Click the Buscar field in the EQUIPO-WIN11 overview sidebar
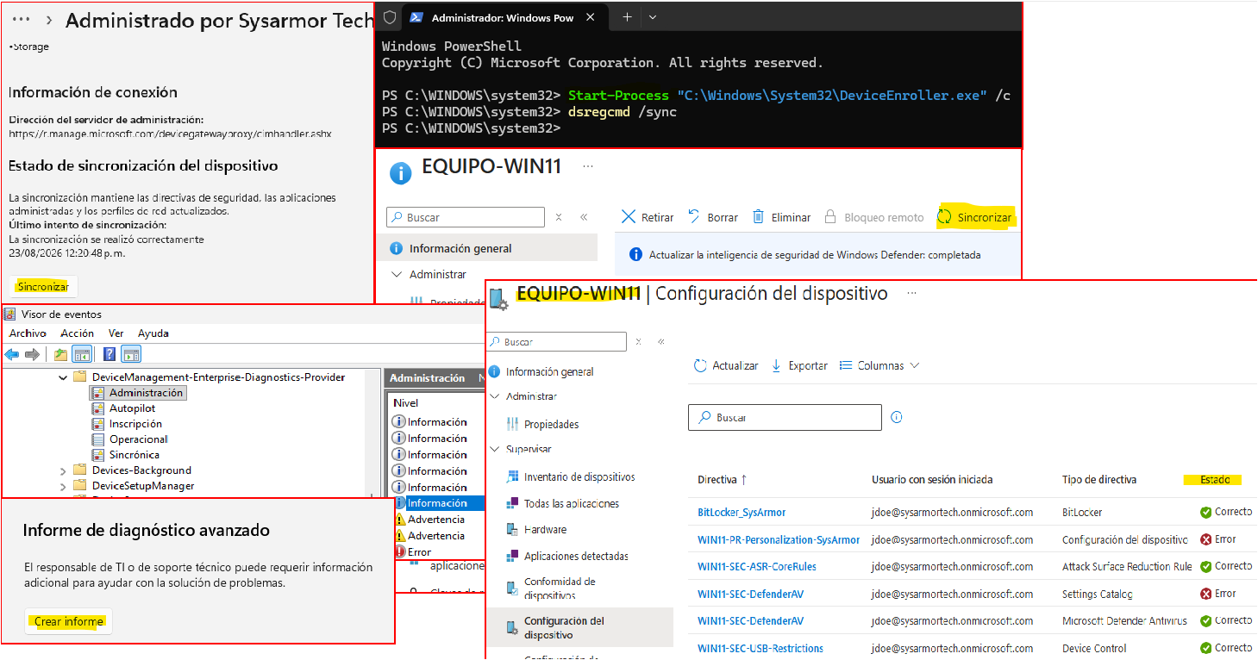The image size is (1258, 660). [x=466, y=217]
